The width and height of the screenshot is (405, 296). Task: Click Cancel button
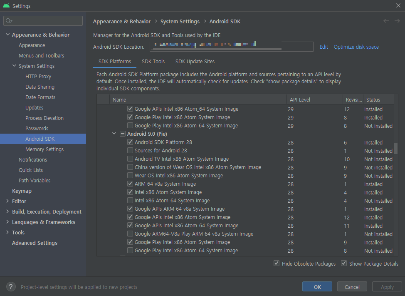pyautogui.click(x=352, y=287)
